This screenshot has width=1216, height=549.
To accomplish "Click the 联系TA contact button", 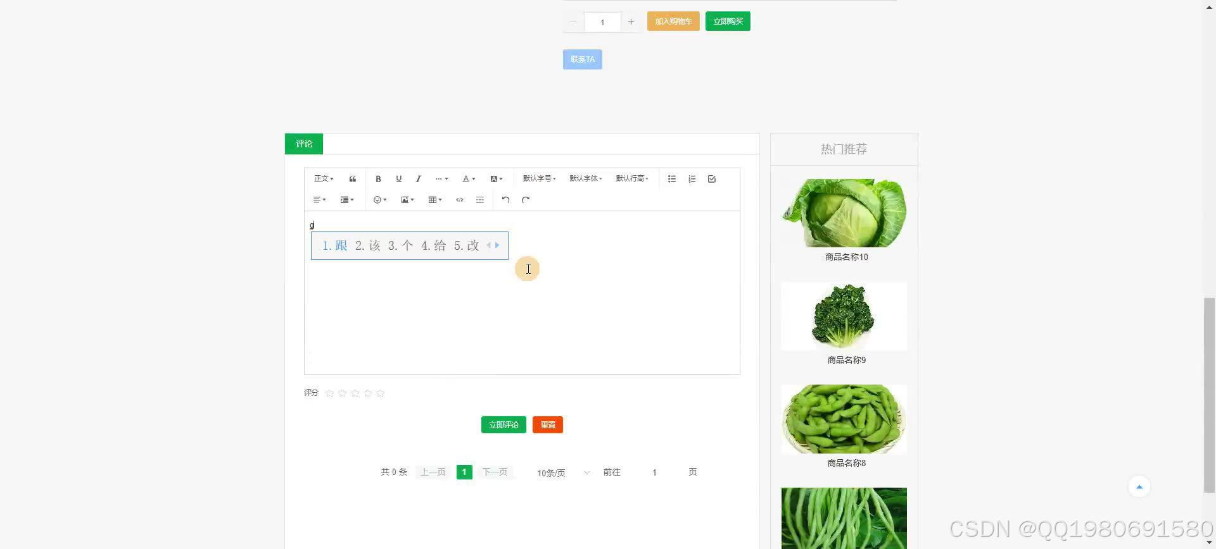I will [x=583, y=59].
